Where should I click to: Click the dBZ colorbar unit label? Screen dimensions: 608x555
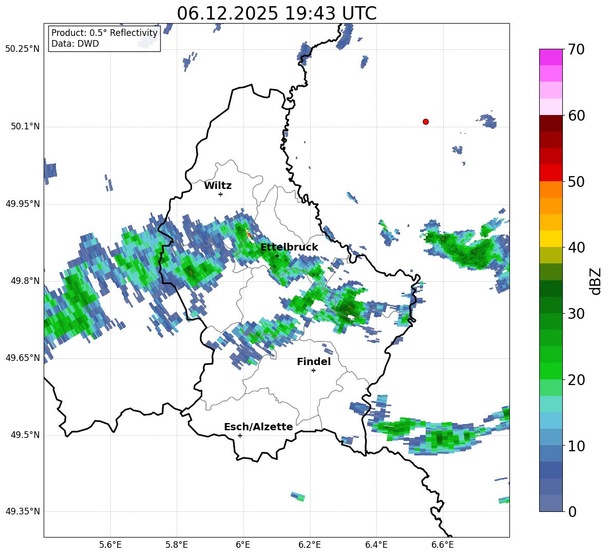[x=596, y=281]
